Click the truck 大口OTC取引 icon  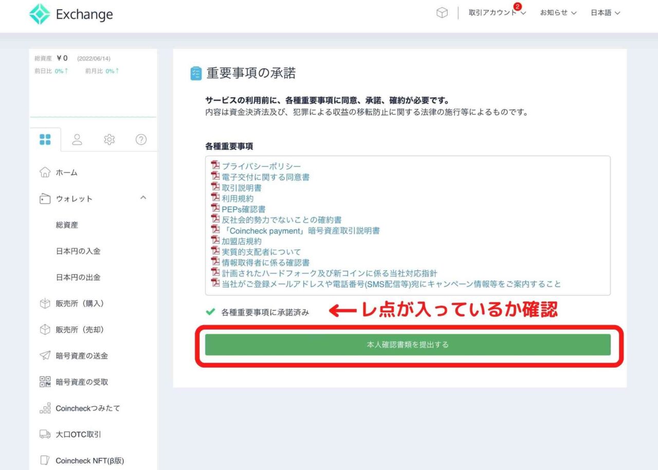pos(45,435)
